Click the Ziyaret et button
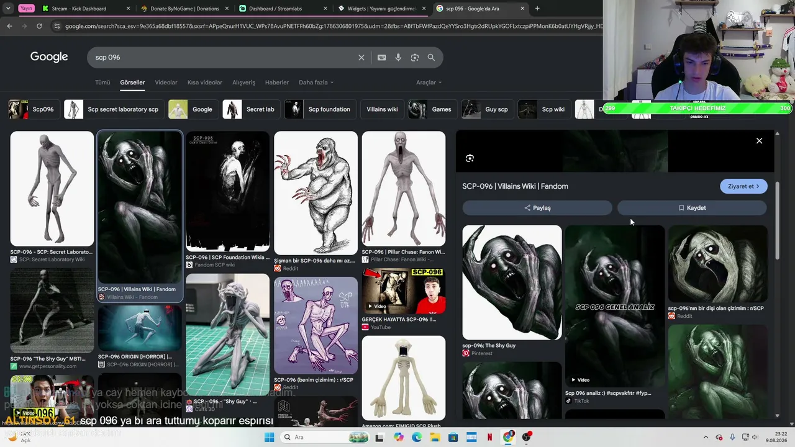Viewport: 795px width, 447px height. pos(743,186)
